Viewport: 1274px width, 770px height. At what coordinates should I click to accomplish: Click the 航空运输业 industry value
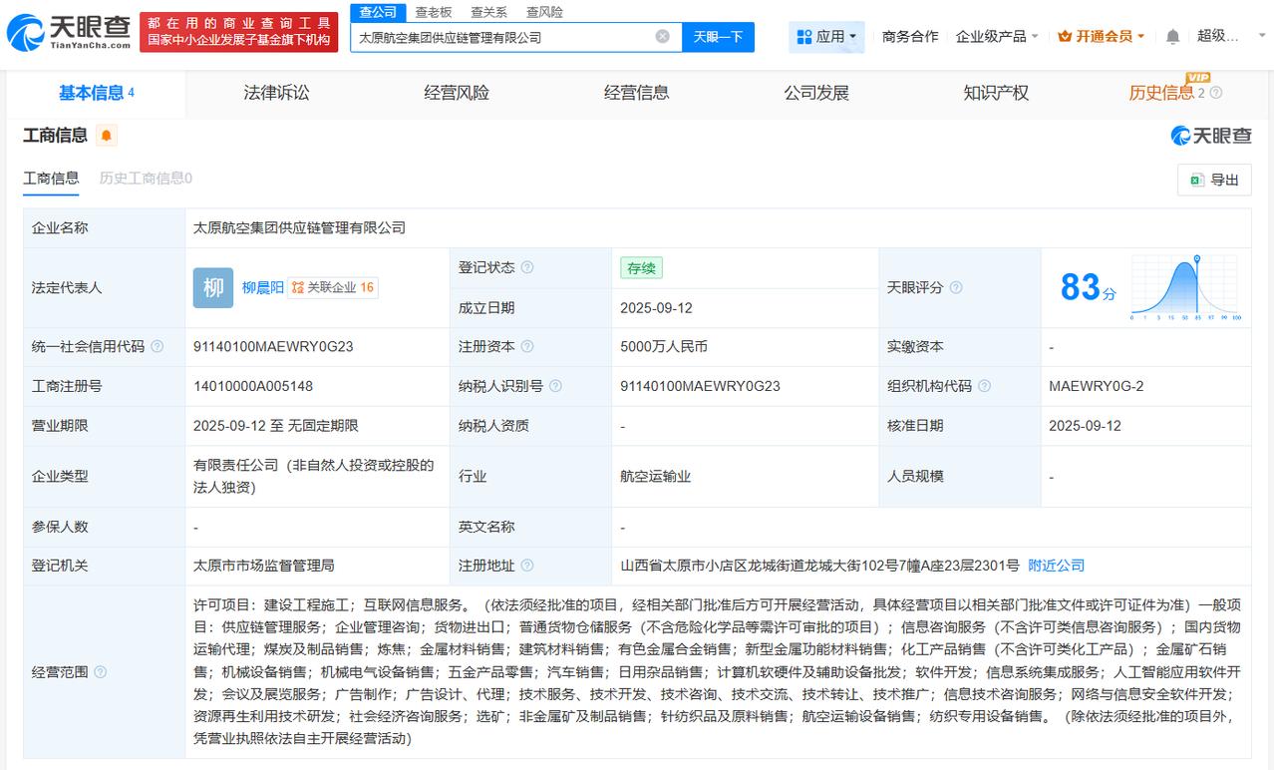coord(655,477)
